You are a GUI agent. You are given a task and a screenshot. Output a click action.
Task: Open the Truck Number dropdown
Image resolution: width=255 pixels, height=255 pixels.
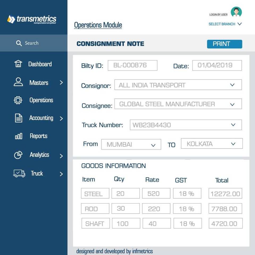[186, 125]
